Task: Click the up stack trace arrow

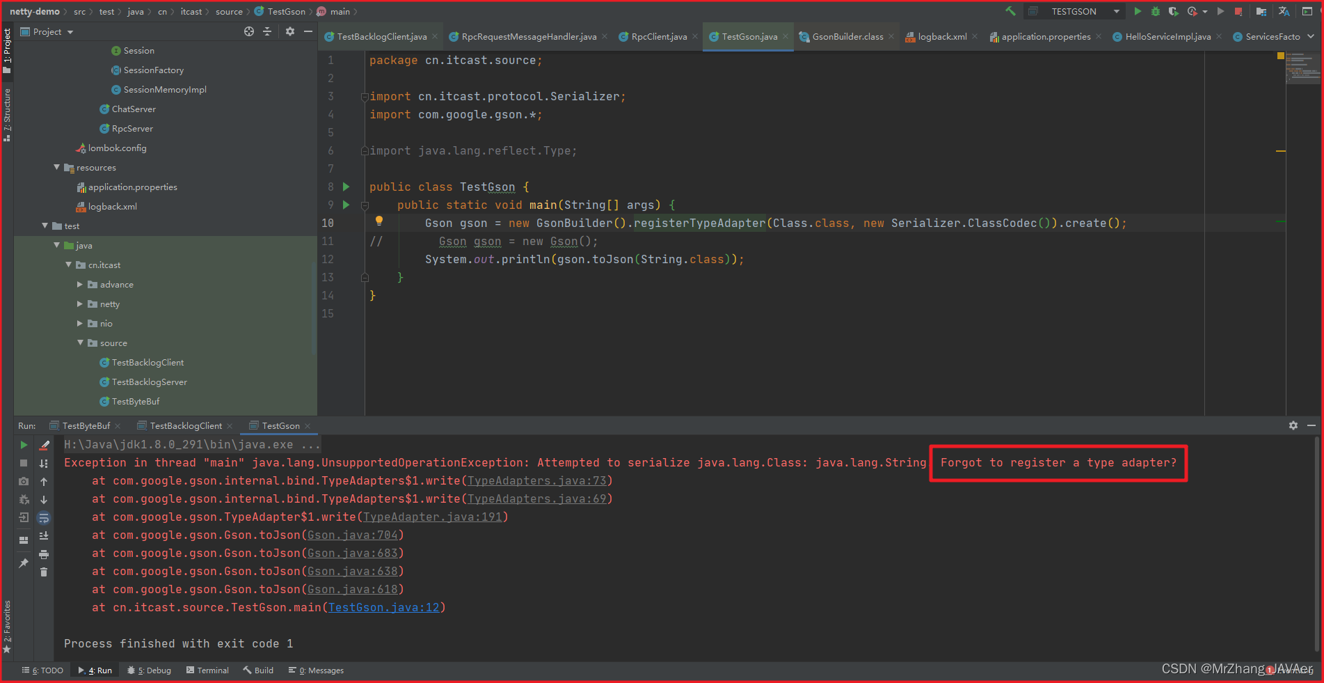Action: [44, 482]
